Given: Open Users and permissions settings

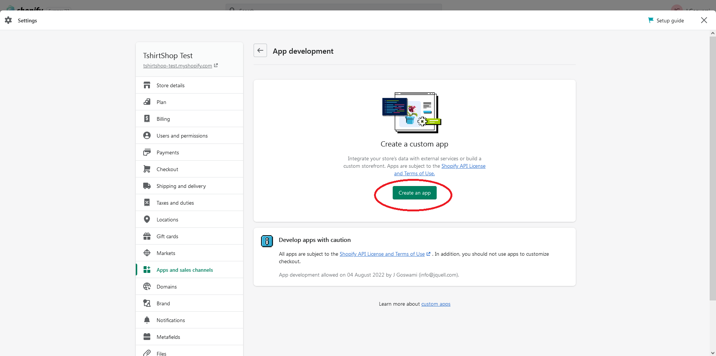Looking at the screenshot, I should (x=189, y=135).
